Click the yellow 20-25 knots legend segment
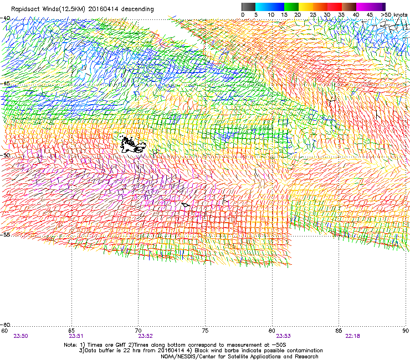The image size is (410, 360). point(306,7)
